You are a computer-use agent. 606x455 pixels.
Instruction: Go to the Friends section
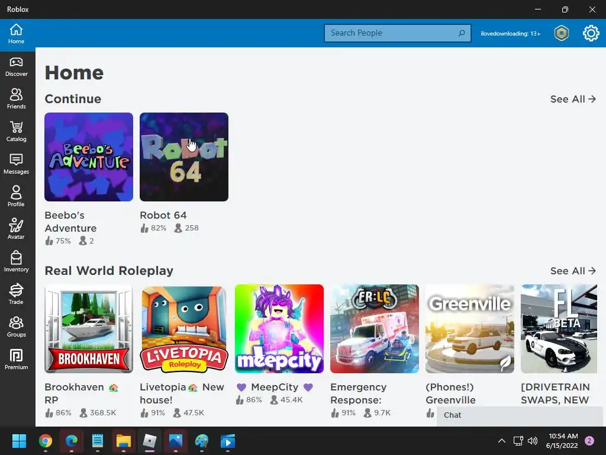click(x=16, y=99)
